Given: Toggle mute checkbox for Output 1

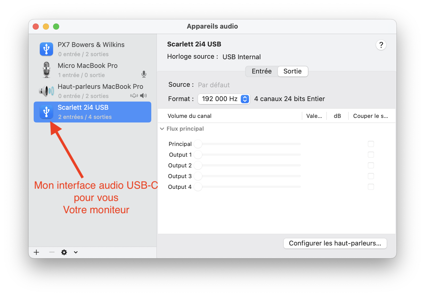Looking at the screenshot, I should pyautogui.click(x=371, y=155).
